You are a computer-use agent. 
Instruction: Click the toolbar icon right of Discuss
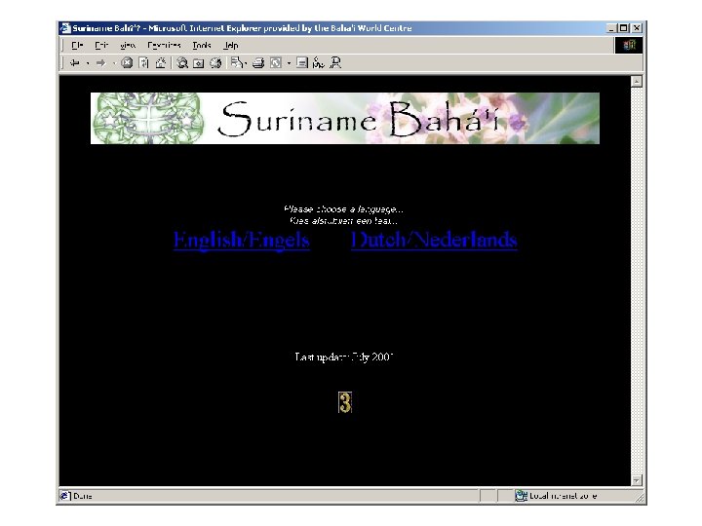[318, 63]
